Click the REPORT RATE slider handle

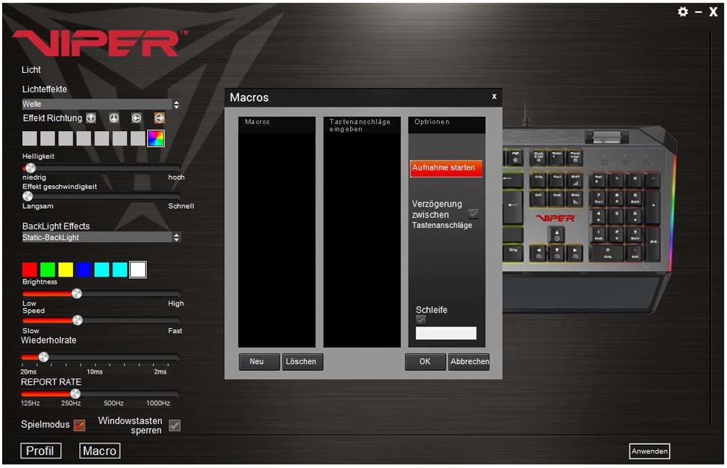(75, 394)
